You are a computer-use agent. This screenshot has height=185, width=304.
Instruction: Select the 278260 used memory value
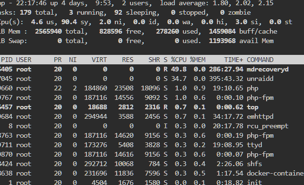pos(167,31)
